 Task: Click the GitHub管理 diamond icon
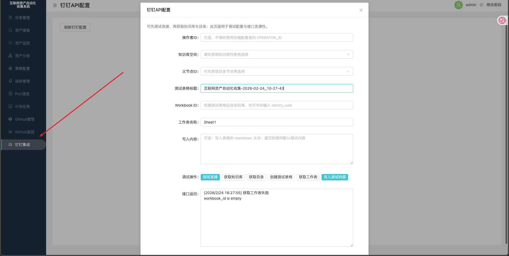click(x=10, y=119)
